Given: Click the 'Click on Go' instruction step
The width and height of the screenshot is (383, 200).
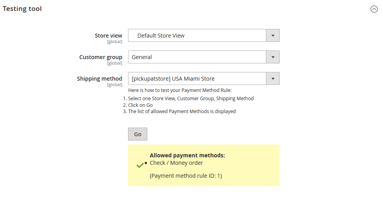Looking at the screenshot, I should 140,105.
